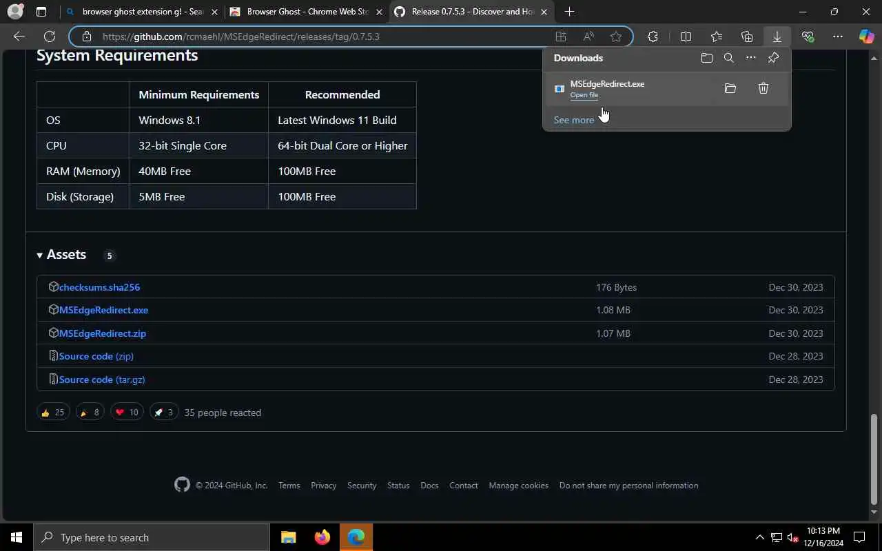The width and height of the screenshot is (882, 551).
Task: Open the apps available icon in address bar
Action: coord(561,37)
